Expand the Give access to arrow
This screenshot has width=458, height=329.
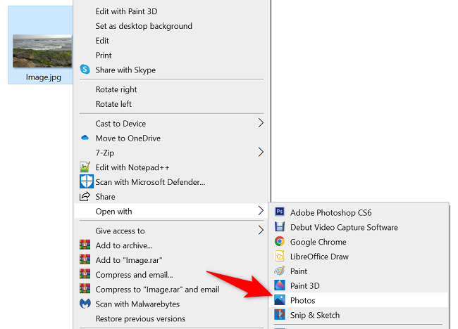[x=261, y=230]
